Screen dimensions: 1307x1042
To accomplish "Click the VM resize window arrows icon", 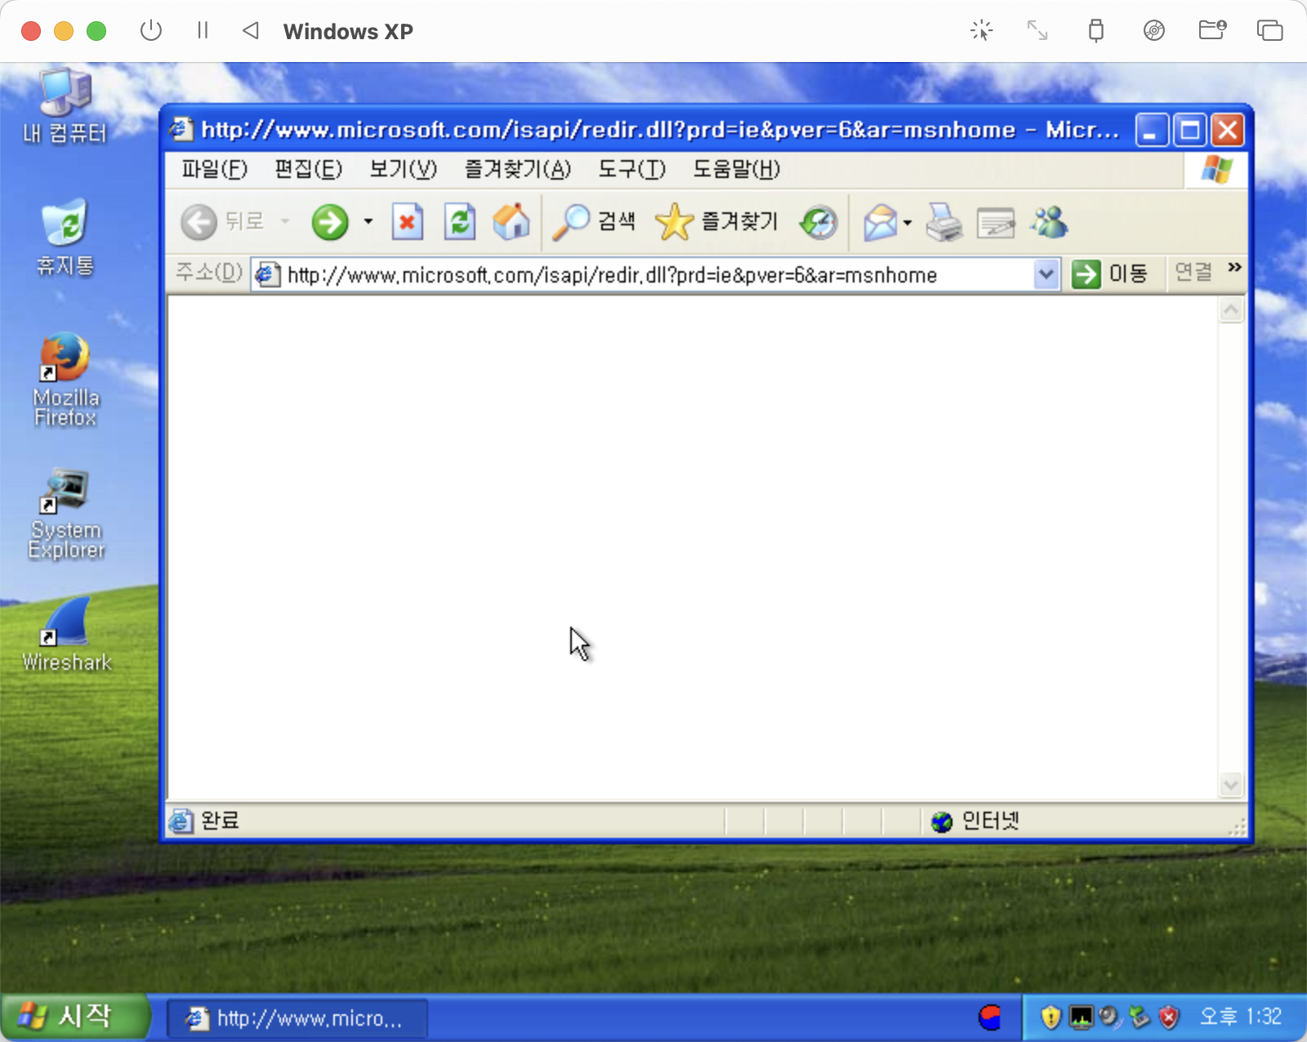I will click(x=1037, y=31).
